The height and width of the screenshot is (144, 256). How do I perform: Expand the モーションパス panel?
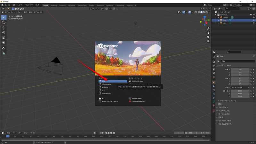click(224, 114)
